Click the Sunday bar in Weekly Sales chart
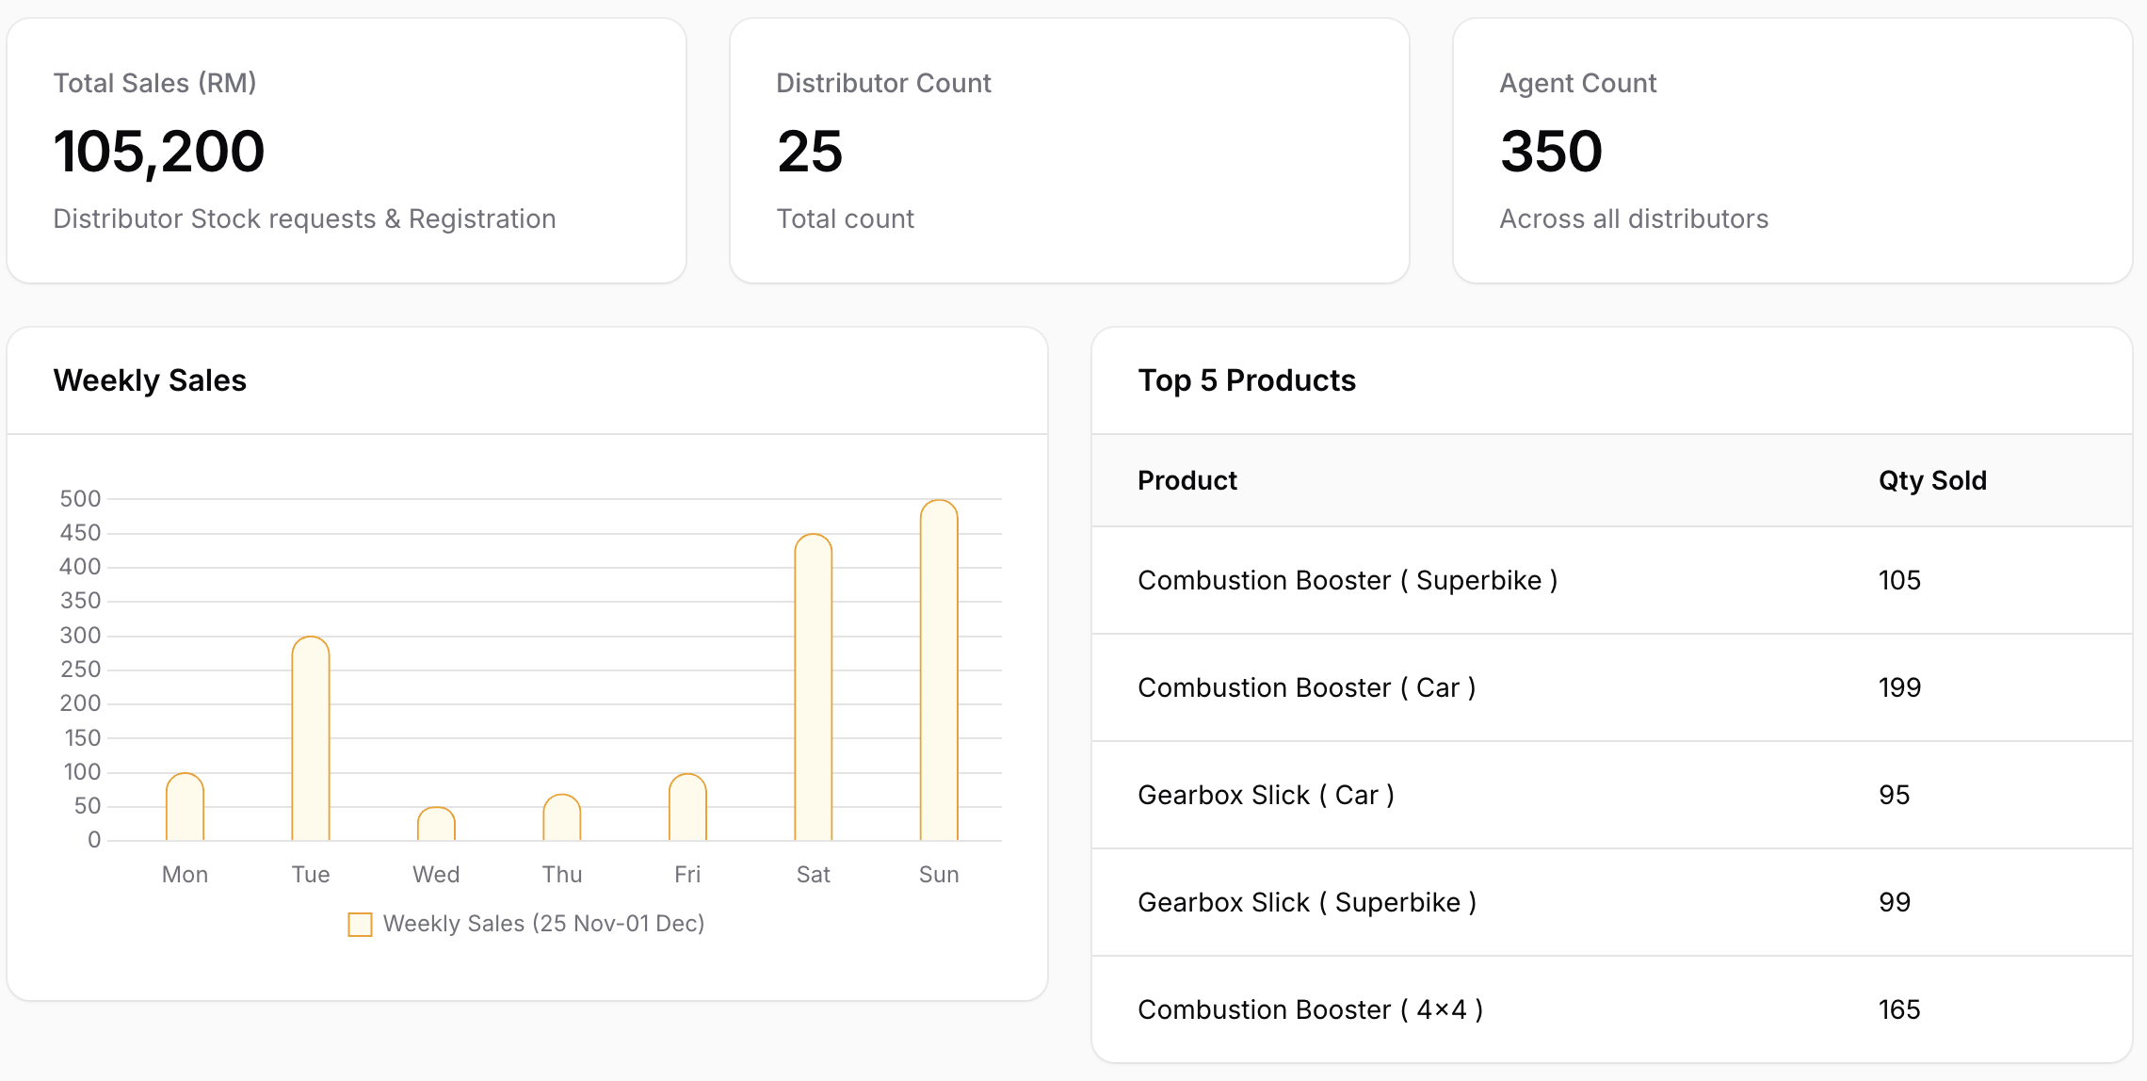The height and width of the screenshot is (1081, 2147). click(938, 670)
